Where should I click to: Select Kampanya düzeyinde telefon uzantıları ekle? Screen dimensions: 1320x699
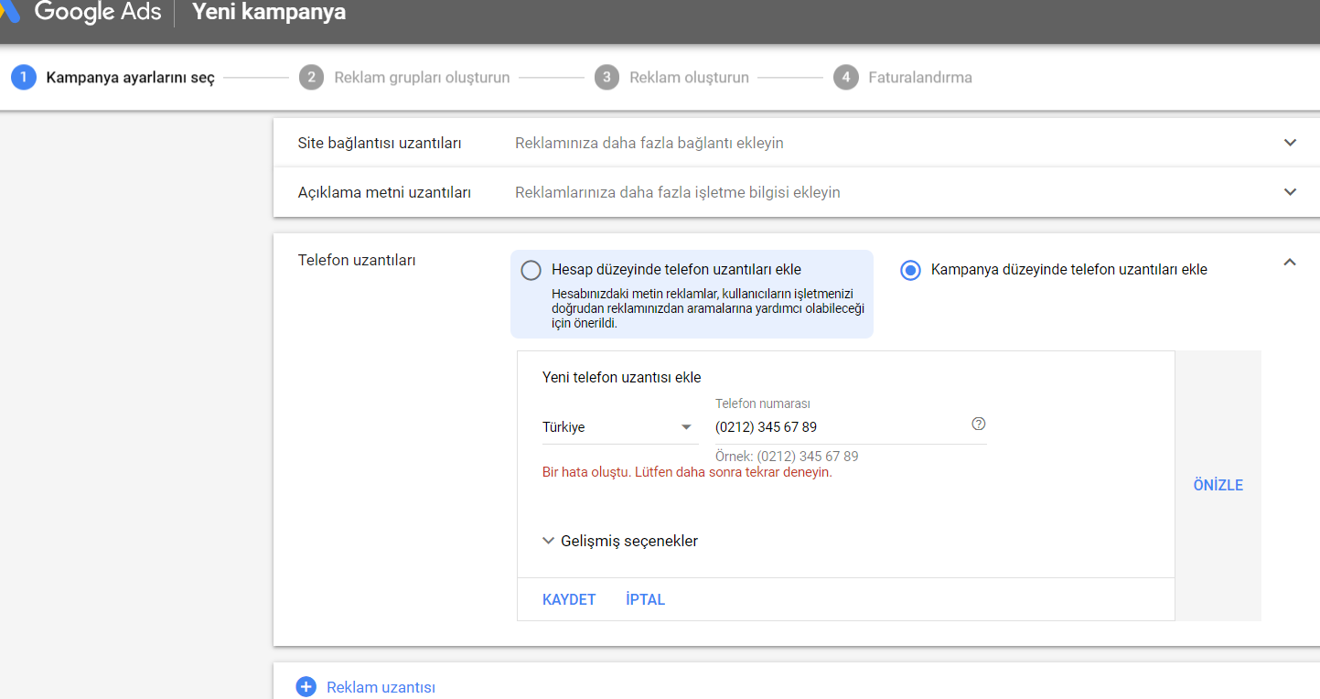(x=910, y=270)
